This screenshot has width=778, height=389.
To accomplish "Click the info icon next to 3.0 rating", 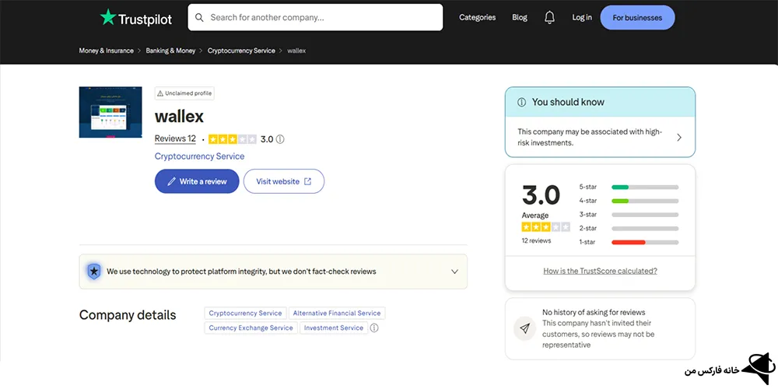I will click(x=280, y=139).
